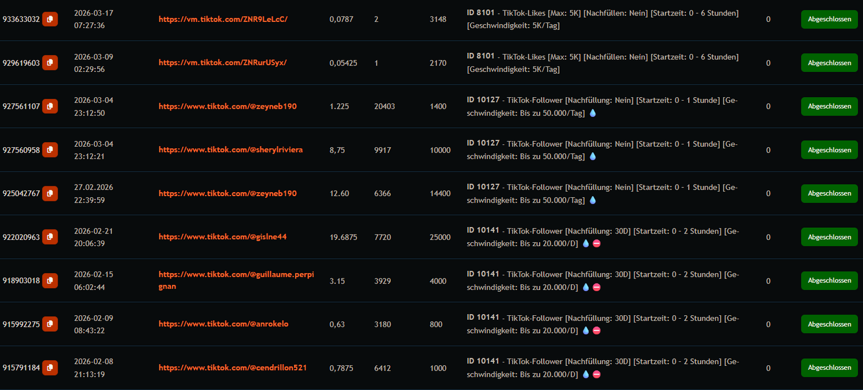Open the @anrokelo TikTok profile link

(223, 324)
